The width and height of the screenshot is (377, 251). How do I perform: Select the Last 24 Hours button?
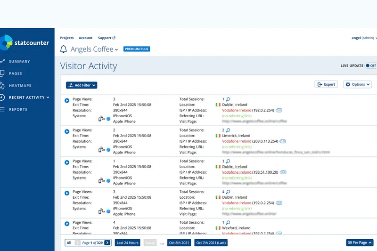(x=127, y=243)
